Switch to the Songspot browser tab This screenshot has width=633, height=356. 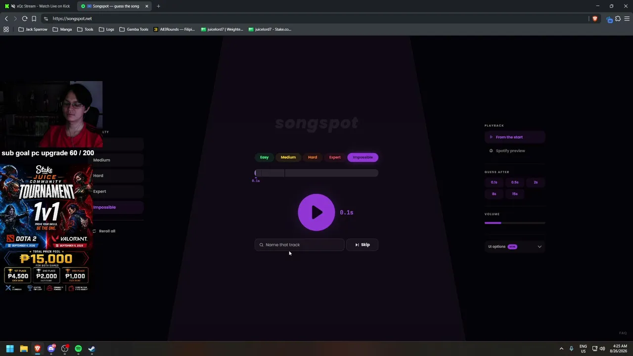(111, 6)
